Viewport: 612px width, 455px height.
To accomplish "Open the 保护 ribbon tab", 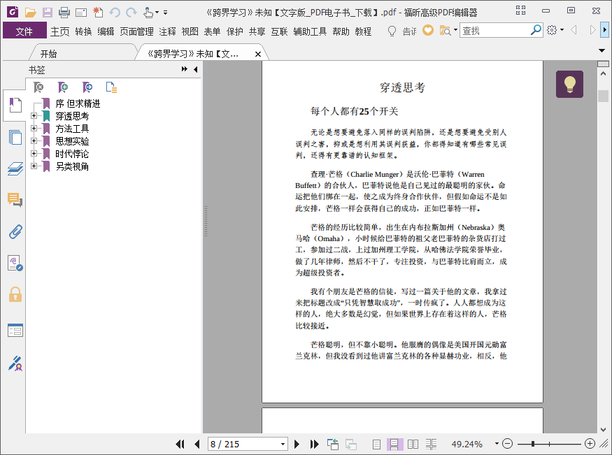I will click(x=234, y=31).
